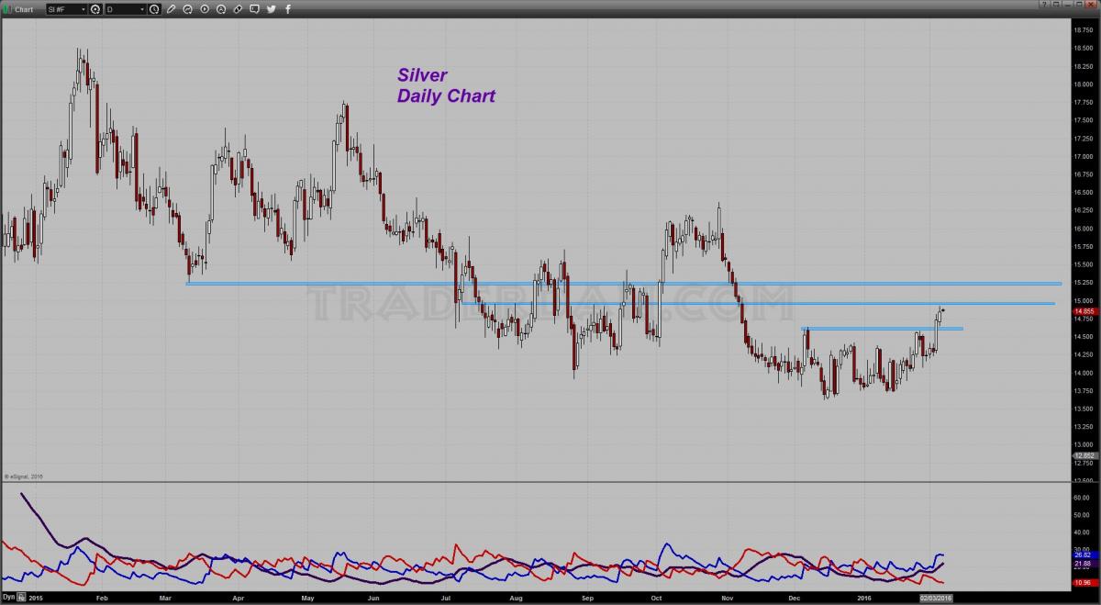The height and width of the screenshot is (605, 1101).
Task: Open the alerts icon in toolbar
Action: coord(221,9)
